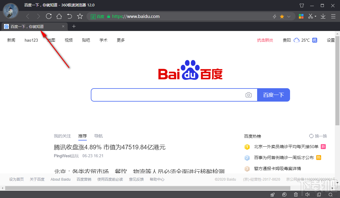Open the camera search inside Baidu's search box
This screenshot has width=340, height=198.
(x=249, y=95)
